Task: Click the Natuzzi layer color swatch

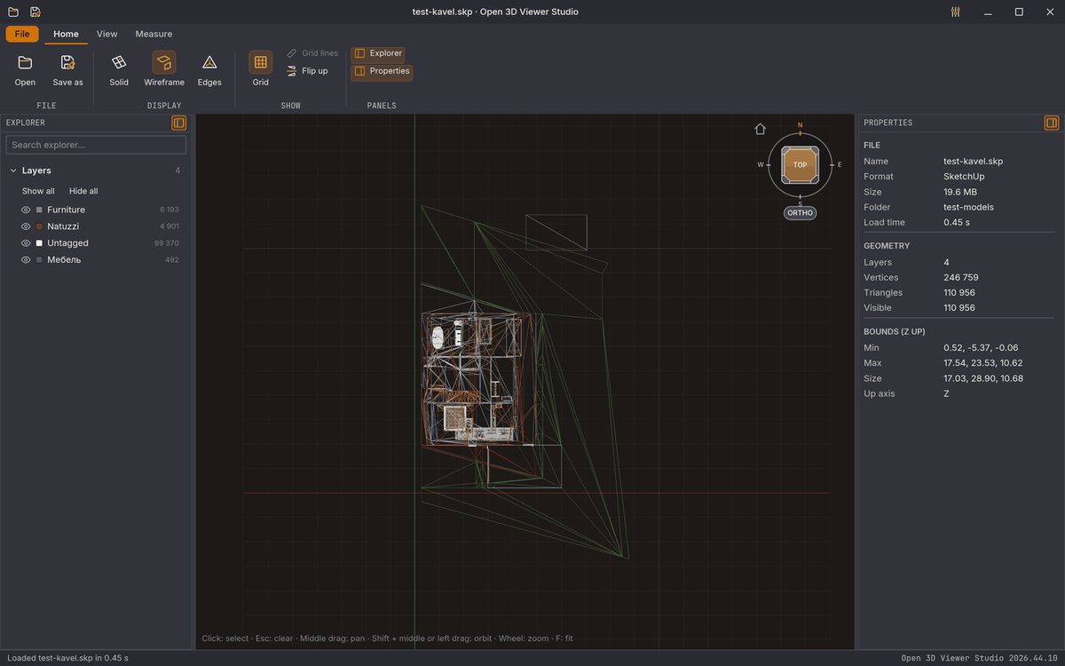Action: coord(39,226)
